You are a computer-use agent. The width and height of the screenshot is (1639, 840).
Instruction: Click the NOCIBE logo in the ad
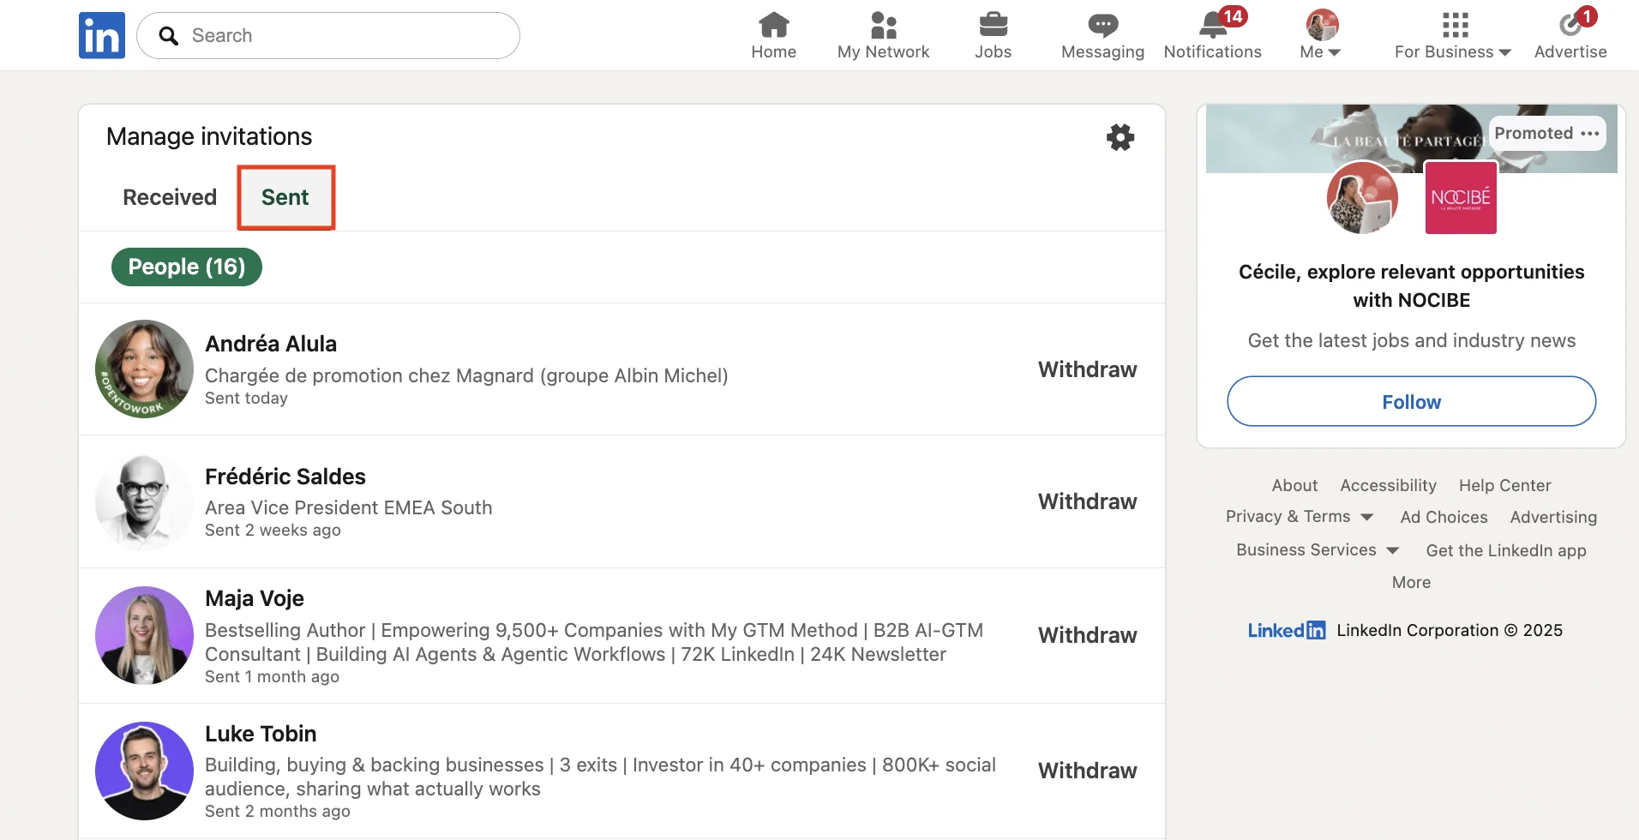click(x=1461, y=198)
